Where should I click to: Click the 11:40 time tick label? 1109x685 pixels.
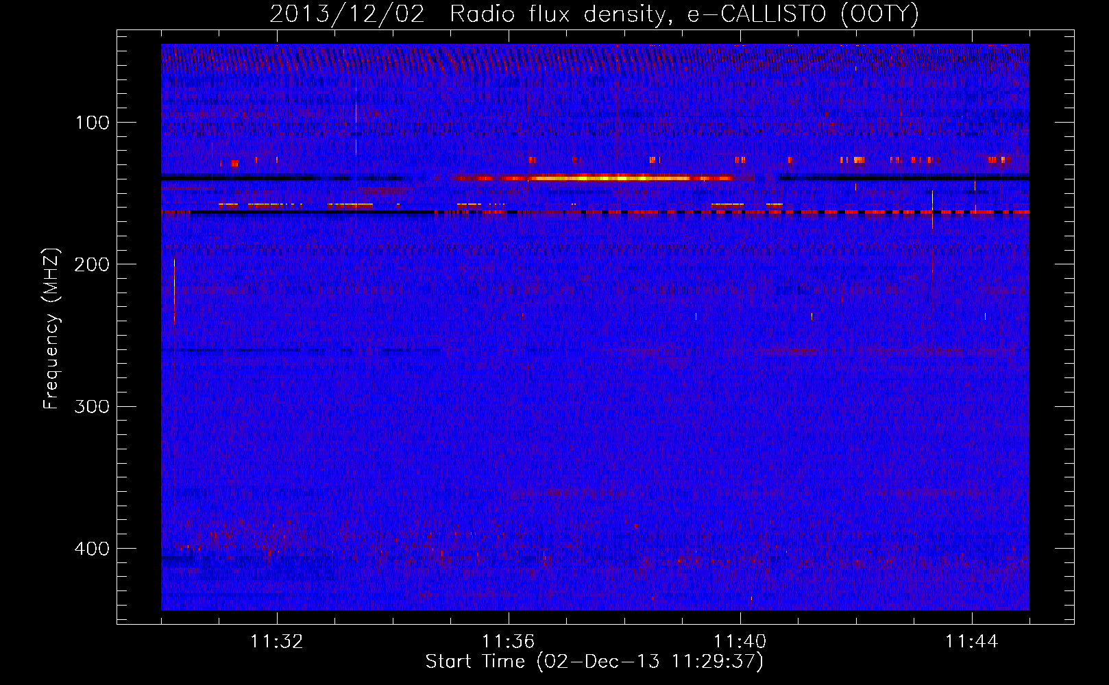(x=740, y=642)
